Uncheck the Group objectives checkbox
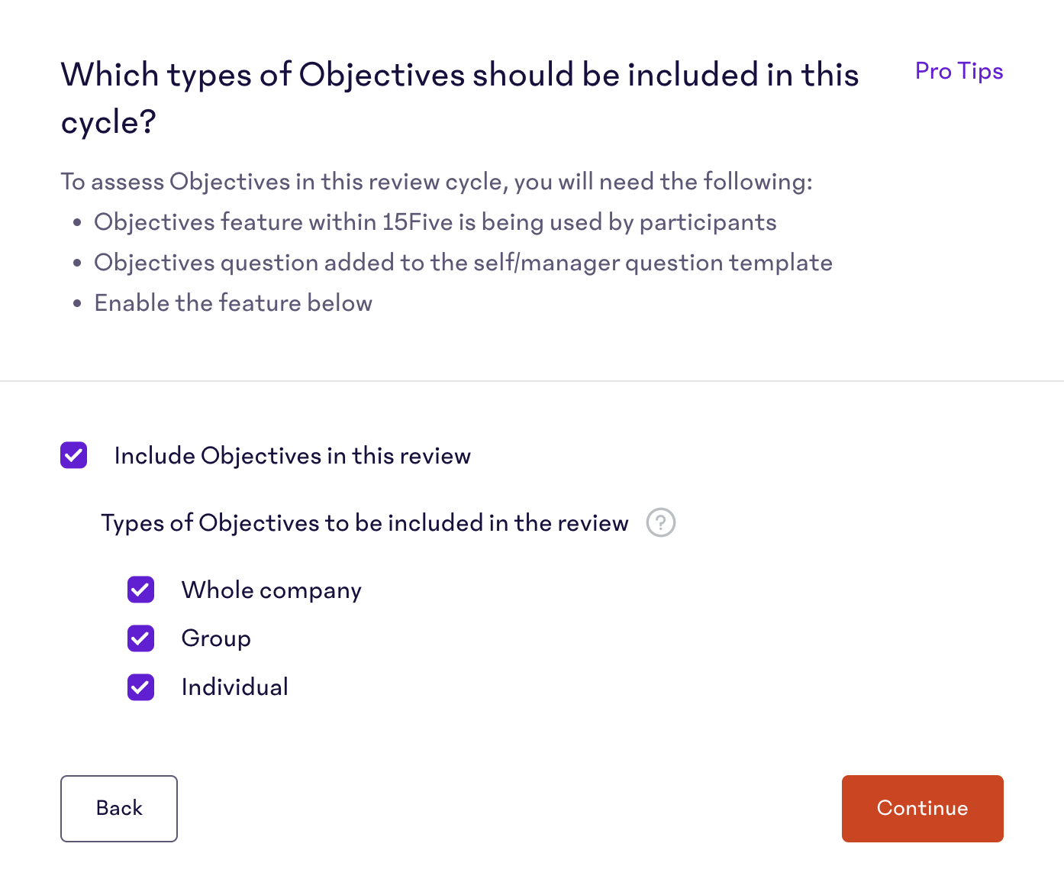Image resolution: width=1064 pixels, height=892 pixels. 141,638
